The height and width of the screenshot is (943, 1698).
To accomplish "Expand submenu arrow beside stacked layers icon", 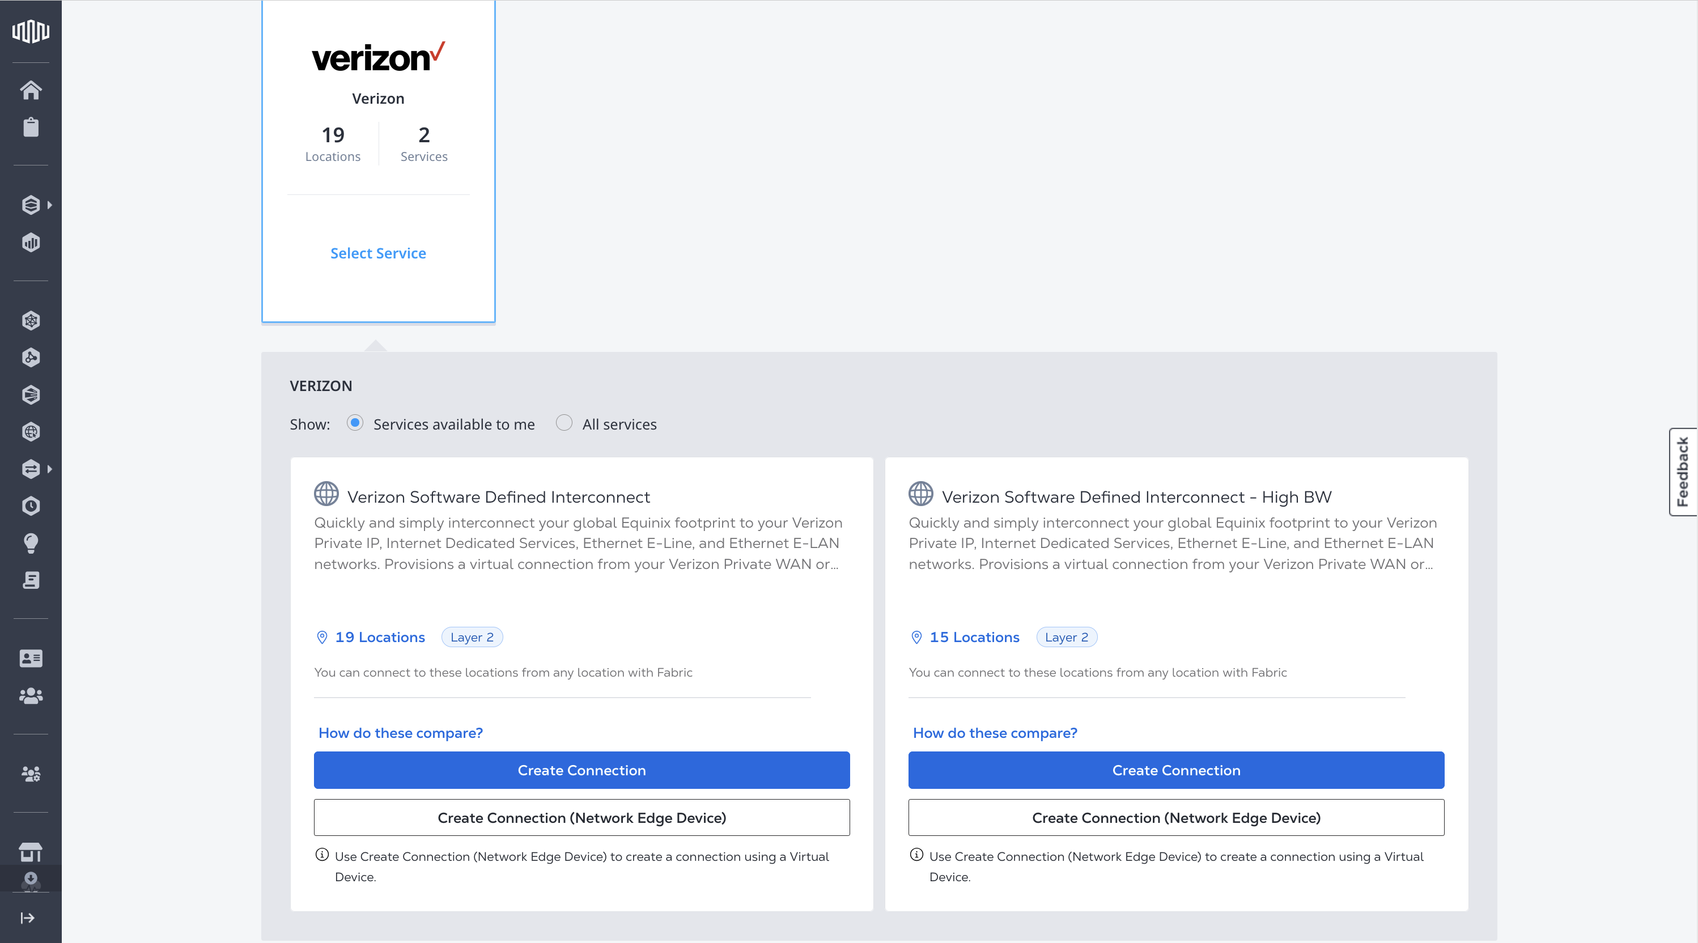I will point(49,205).
